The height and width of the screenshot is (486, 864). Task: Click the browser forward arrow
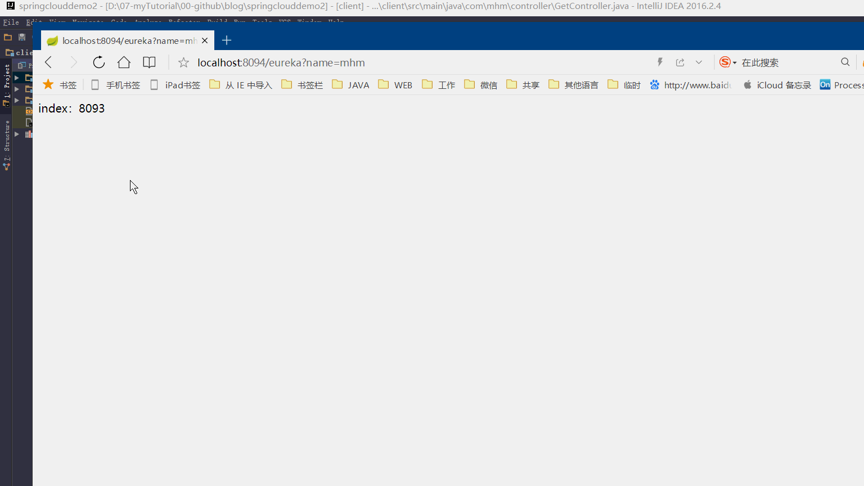click(x=73, y=62)
